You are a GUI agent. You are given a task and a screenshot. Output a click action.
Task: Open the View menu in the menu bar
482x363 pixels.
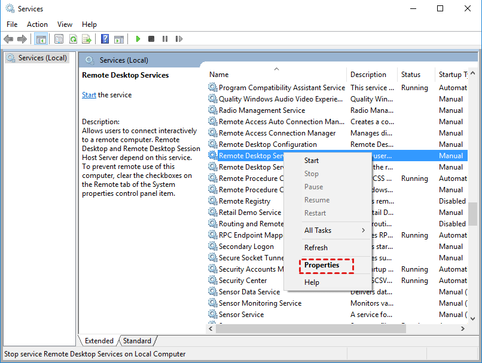point(65,24)
